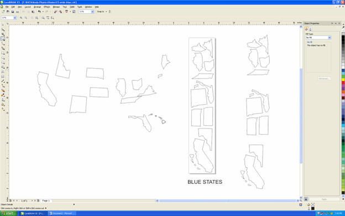Open the Effects menu
This screenshot has height=216, width=345.
pyautogui.click(x=47, y=7)
